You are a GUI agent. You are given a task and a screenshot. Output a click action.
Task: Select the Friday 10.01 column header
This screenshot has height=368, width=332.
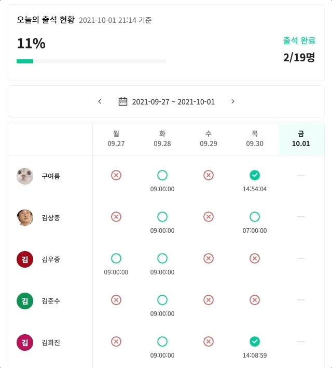click(x=301, y=139)
